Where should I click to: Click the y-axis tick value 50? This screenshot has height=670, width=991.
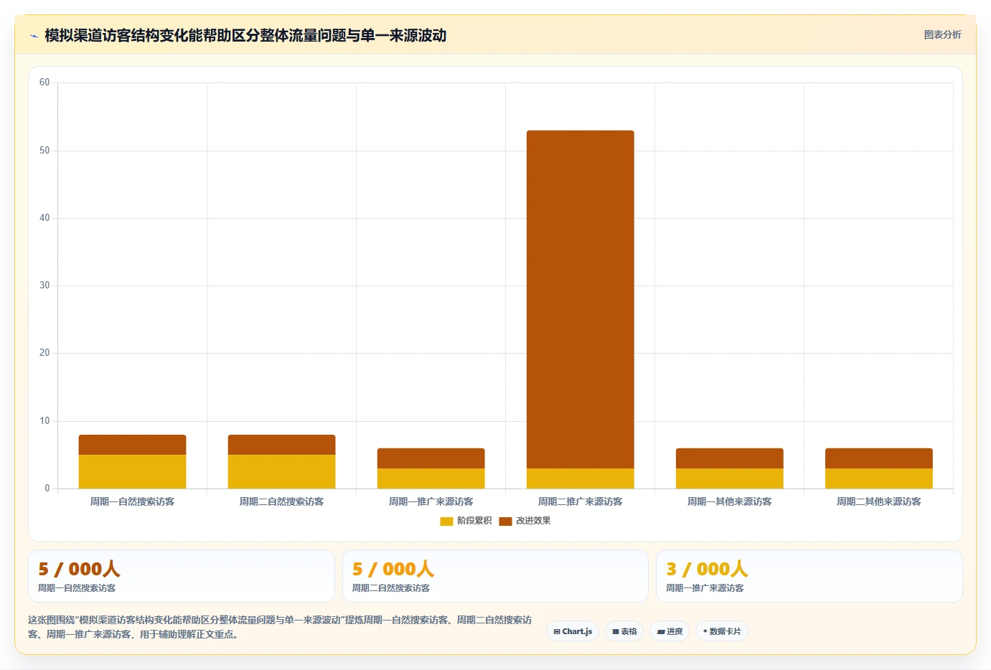44,151
